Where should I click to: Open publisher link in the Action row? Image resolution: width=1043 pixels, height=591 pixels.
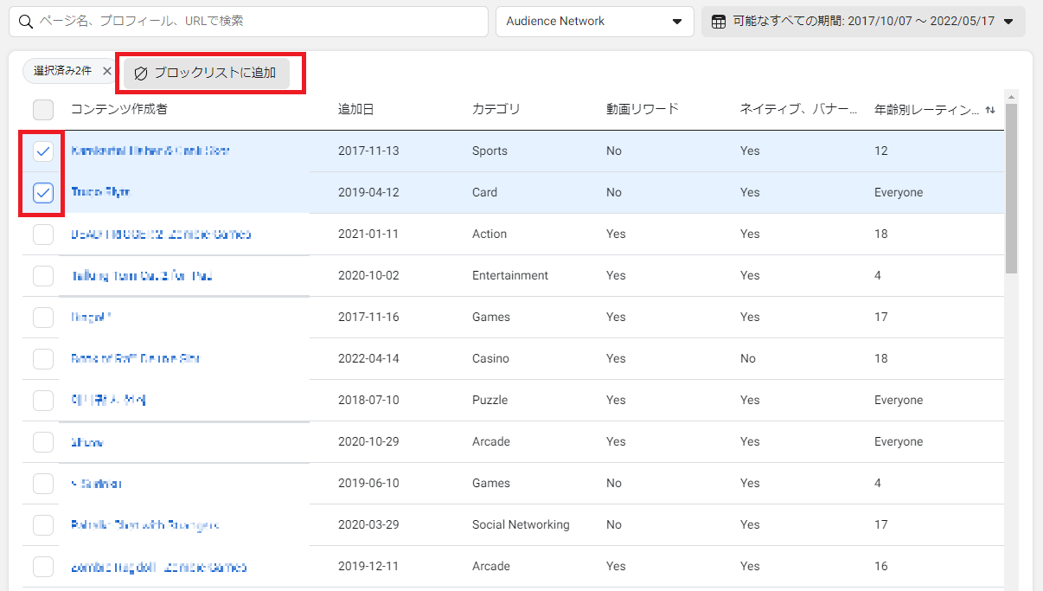point(161,234)
